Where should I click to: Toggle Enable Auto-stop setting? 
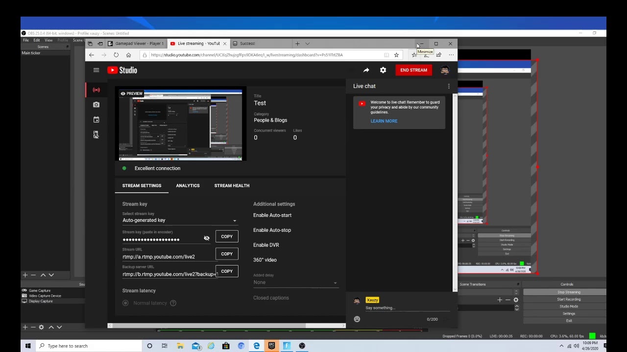[272, 230]
